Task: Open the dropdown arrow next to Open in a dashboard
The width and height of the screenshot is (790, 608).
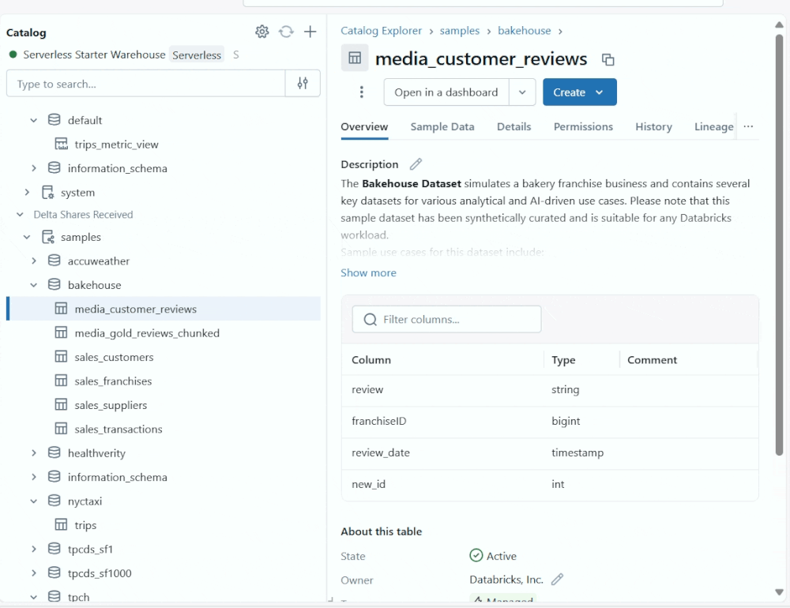Action: [x=522, y=92]
